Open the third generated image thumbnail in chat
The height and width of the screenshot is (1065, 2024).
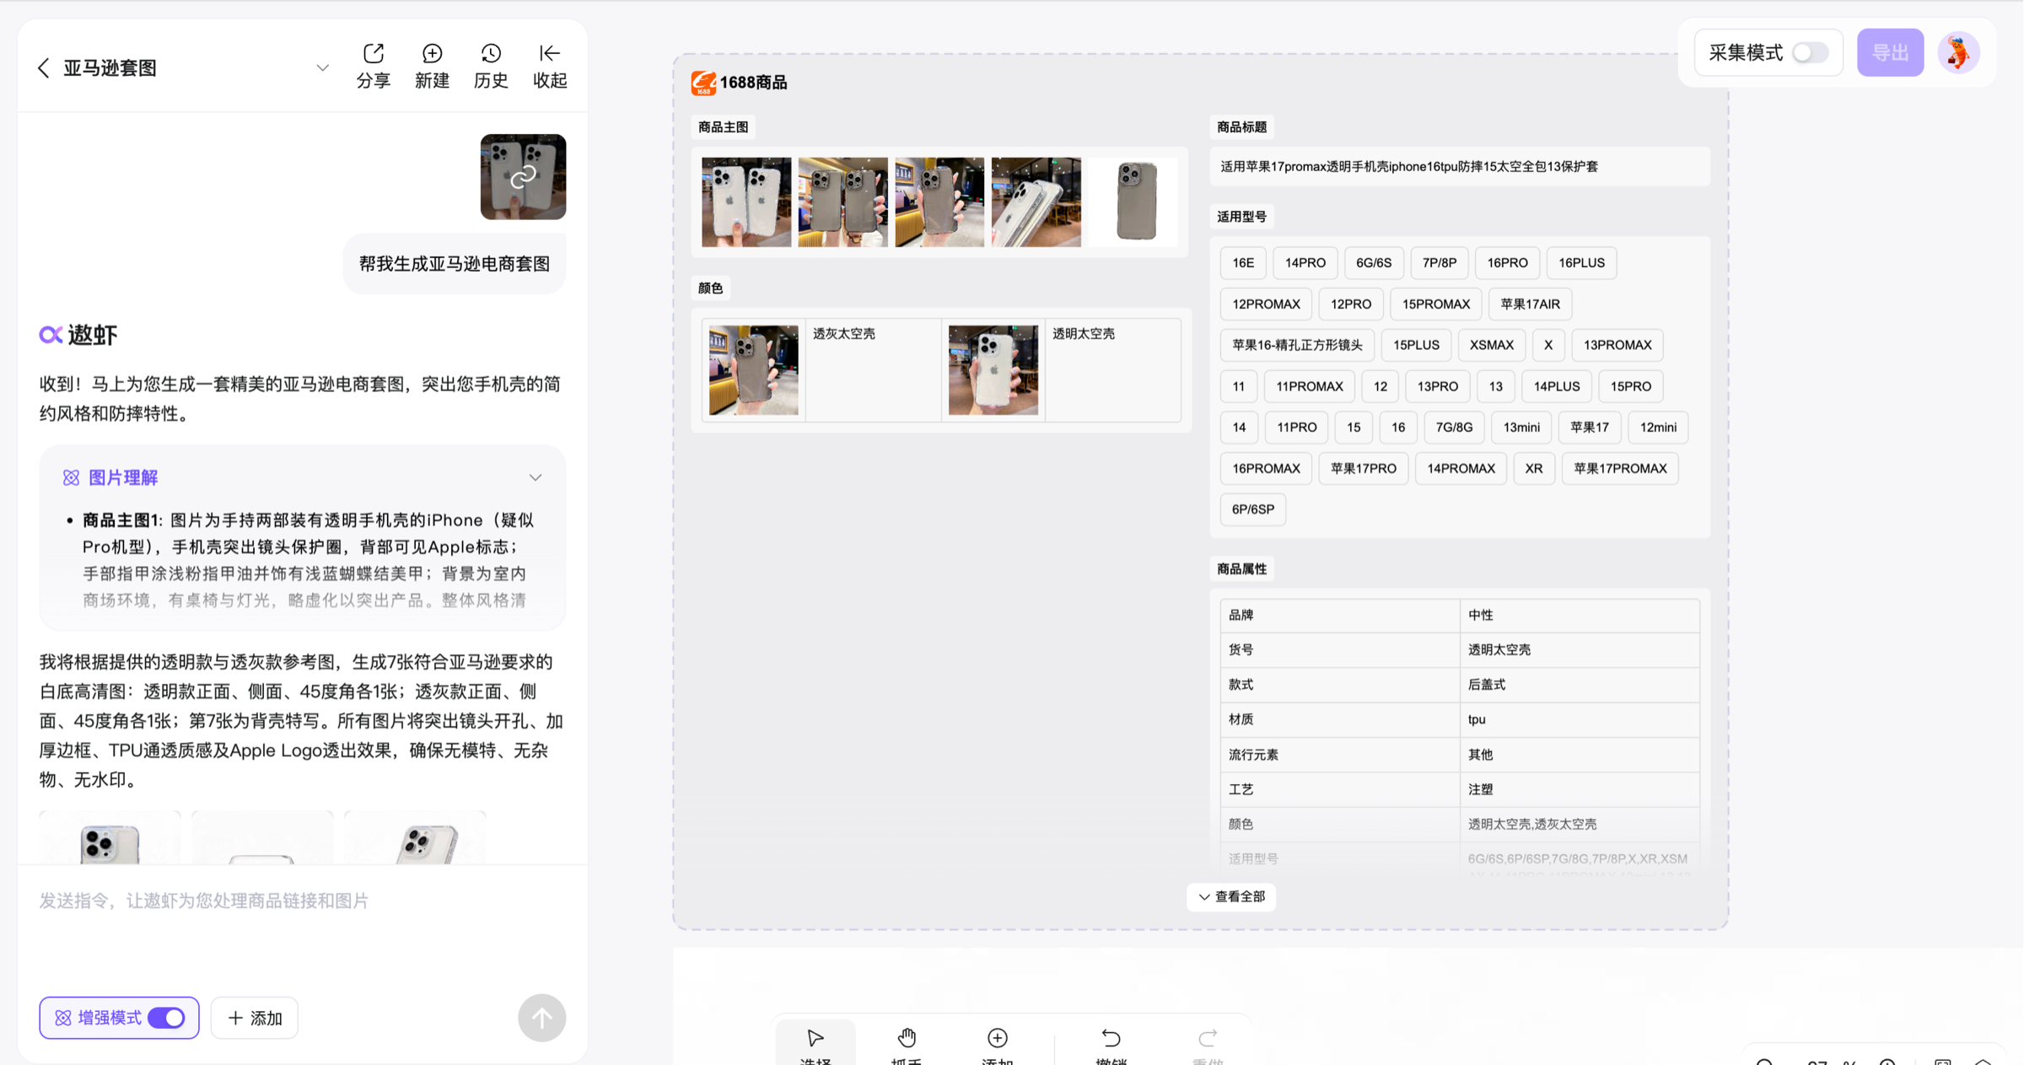[415, 838]
